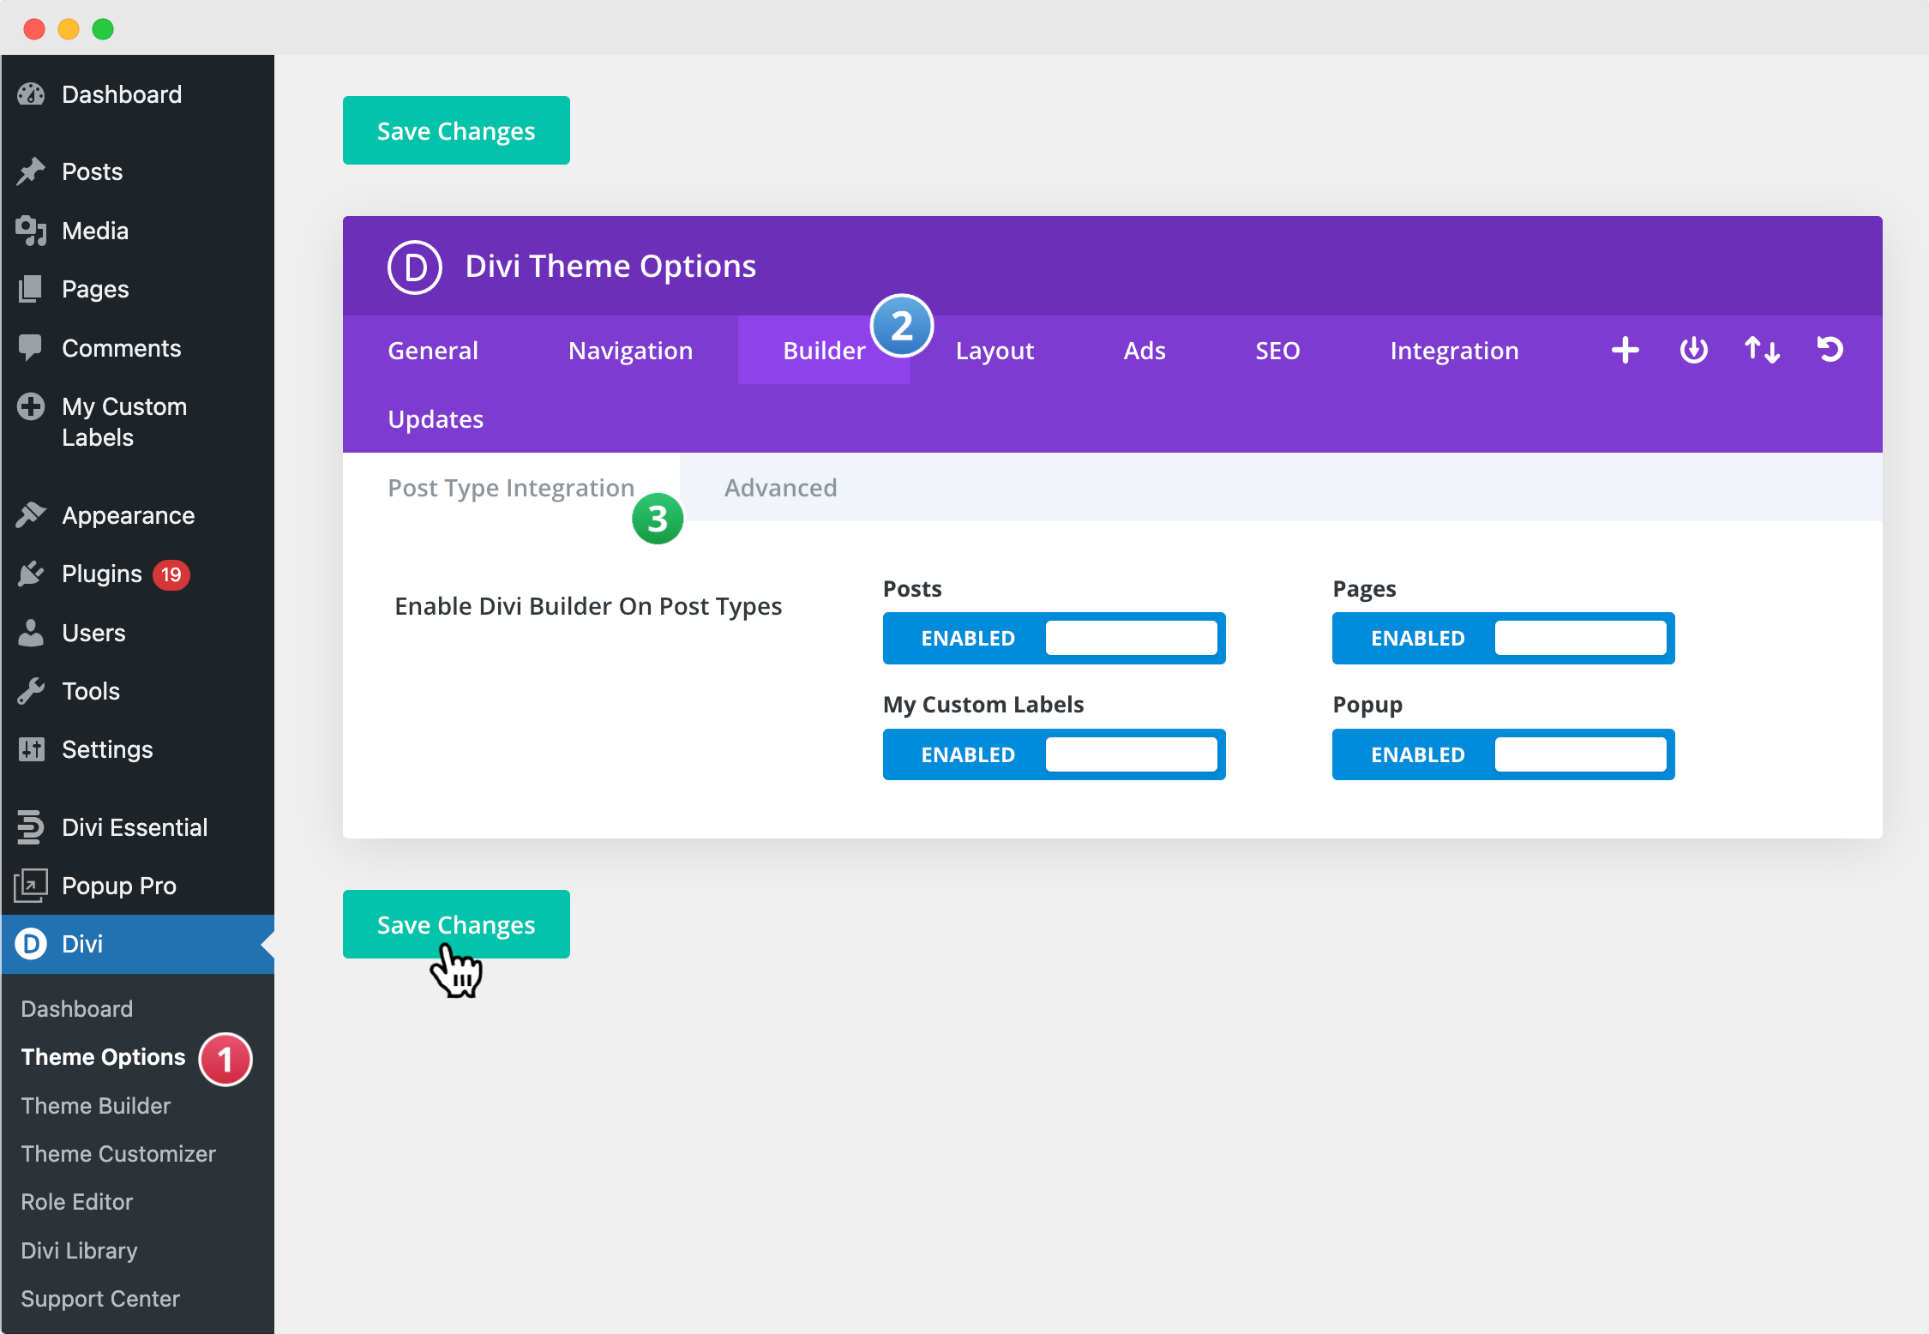Viewport: 1929px width, 1334px height.
Task: Select the Builder tab
Action: coord(824,350)
